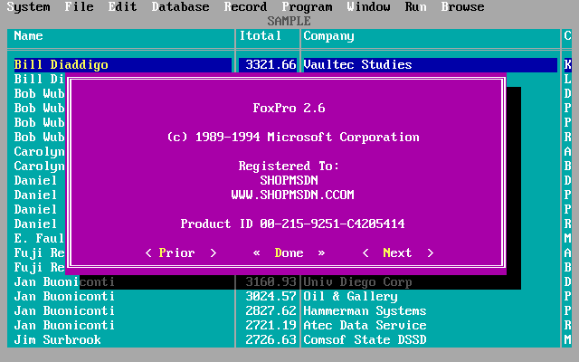Open the File menu
The height and width of the screenshot is (362, 579).
(79, 7)
